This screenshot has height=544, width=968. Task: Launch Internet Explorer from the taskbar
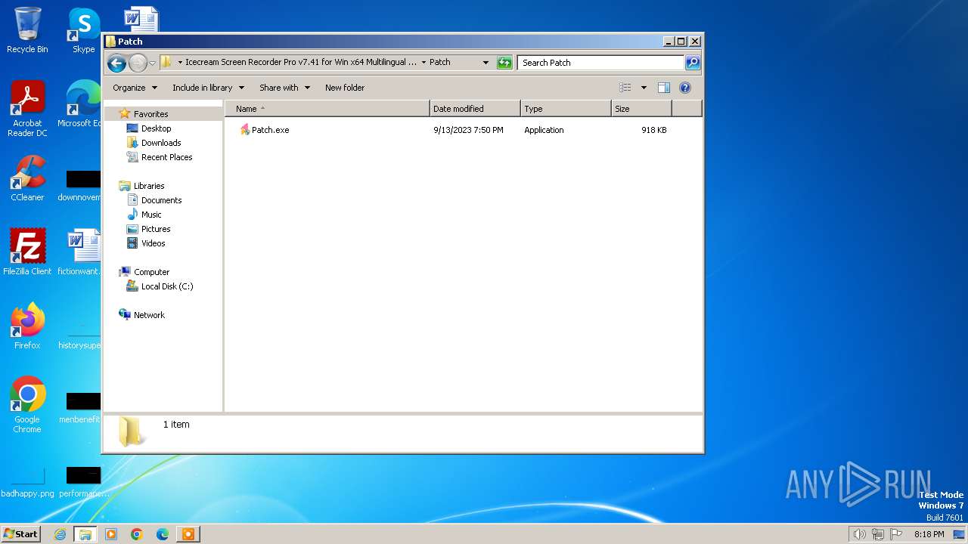point(60,534)
